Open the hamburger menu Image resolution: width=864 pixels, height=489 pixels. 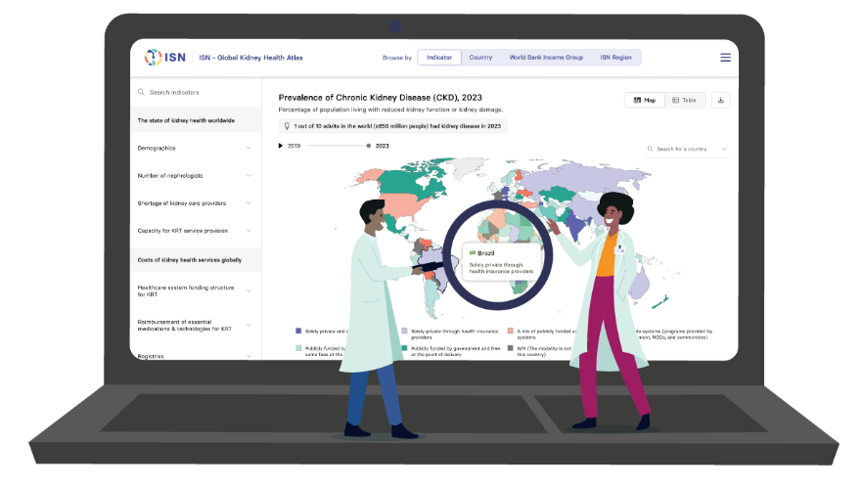tap(725, 58)
